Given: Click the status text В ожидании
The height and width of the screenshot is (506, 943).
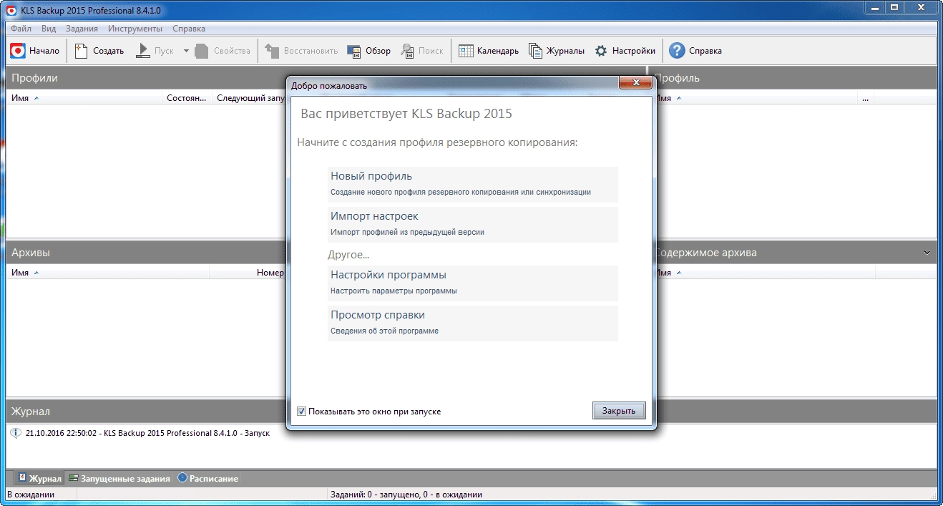Looking at the screenshot, I should pyautogui.click(x=31, y=495).
